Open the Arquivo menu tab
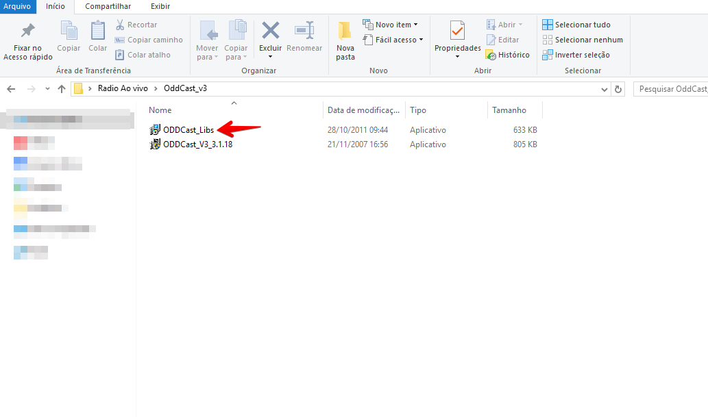The image size is (708, 417). 17,6
